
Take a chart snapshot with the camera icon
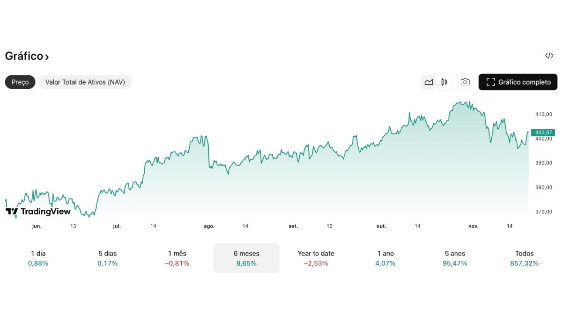tap(465, 82)
